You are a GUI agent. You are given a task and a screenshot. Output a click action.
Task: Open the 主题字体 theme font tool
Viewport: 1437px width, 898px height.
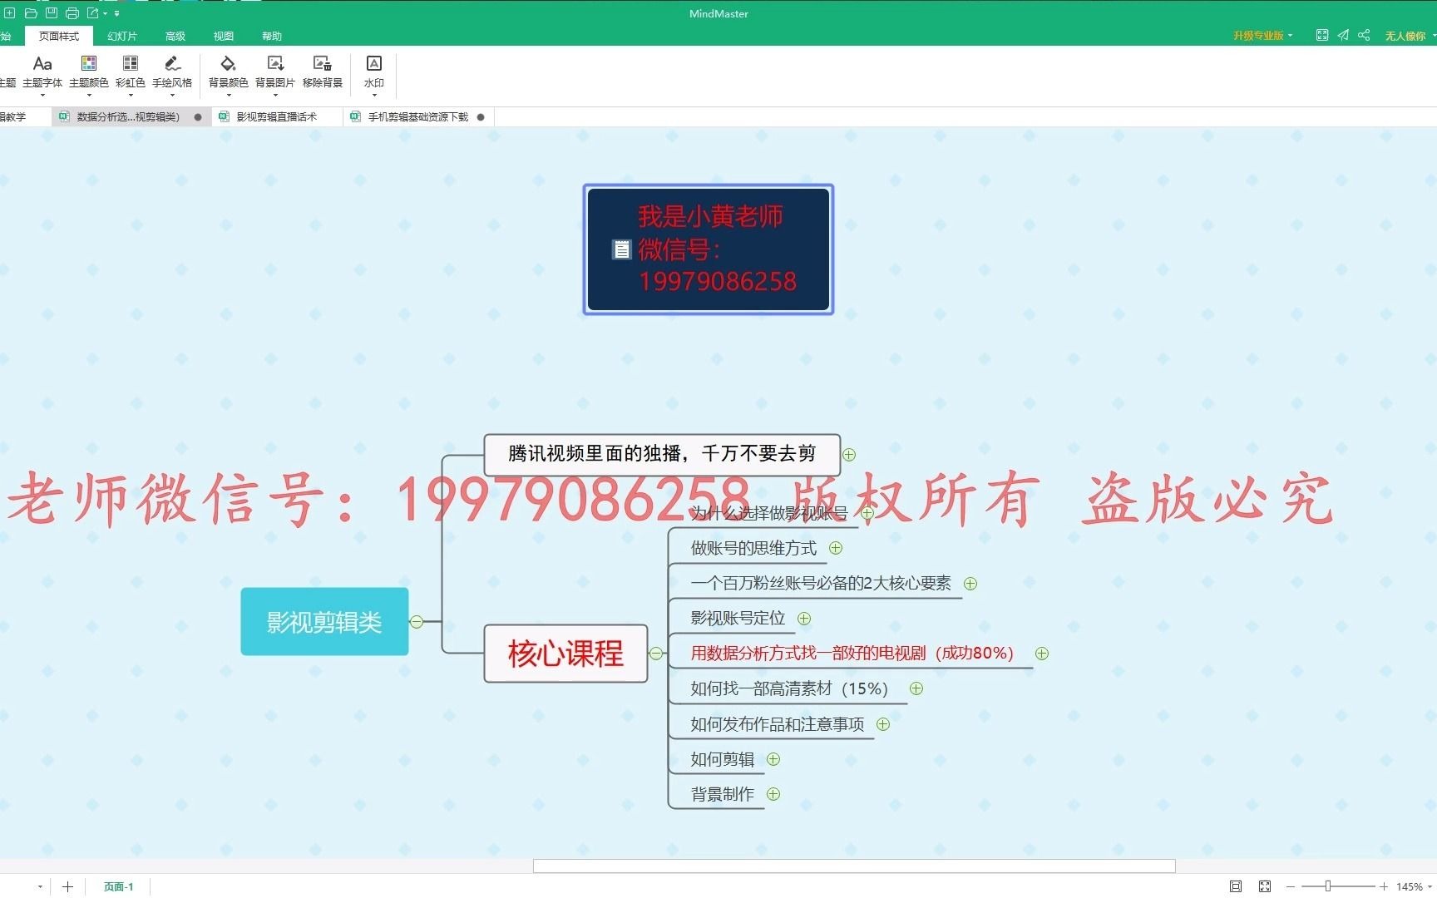pyautogui.click(x=42, y=72)
